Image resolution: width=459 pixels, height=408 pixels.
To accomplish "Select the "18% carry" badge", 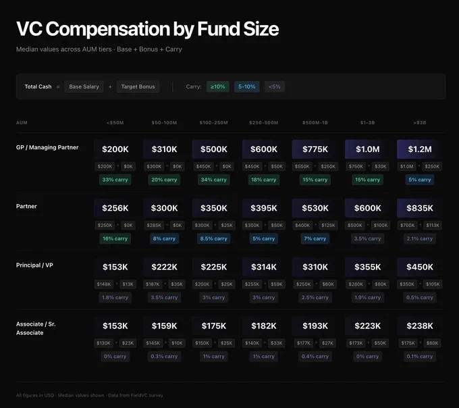I will pyautogui.click(x=264, y=180).
